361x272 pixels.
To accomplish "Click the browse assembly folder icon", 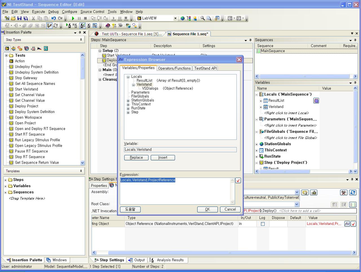I will click(x=305, y=193).
